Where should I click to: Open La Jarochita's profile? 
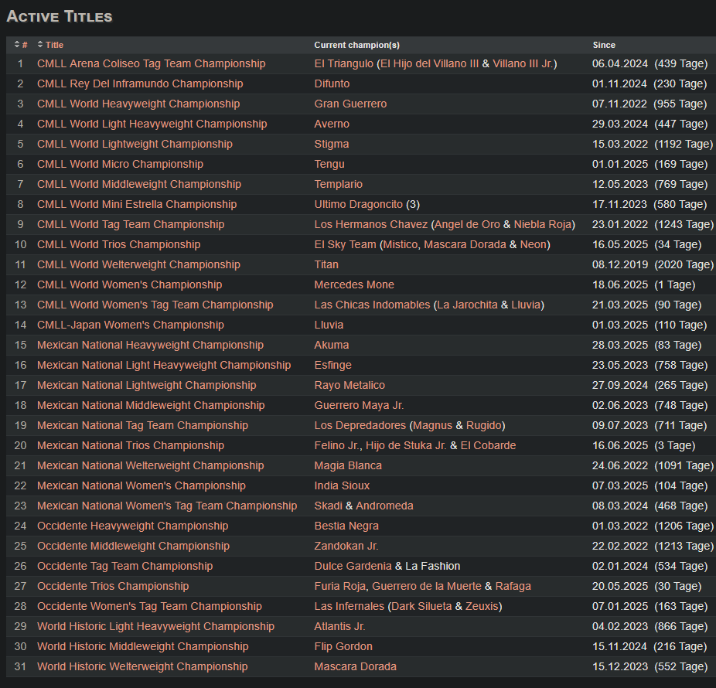pyautogui.click(x=467, y=305)
